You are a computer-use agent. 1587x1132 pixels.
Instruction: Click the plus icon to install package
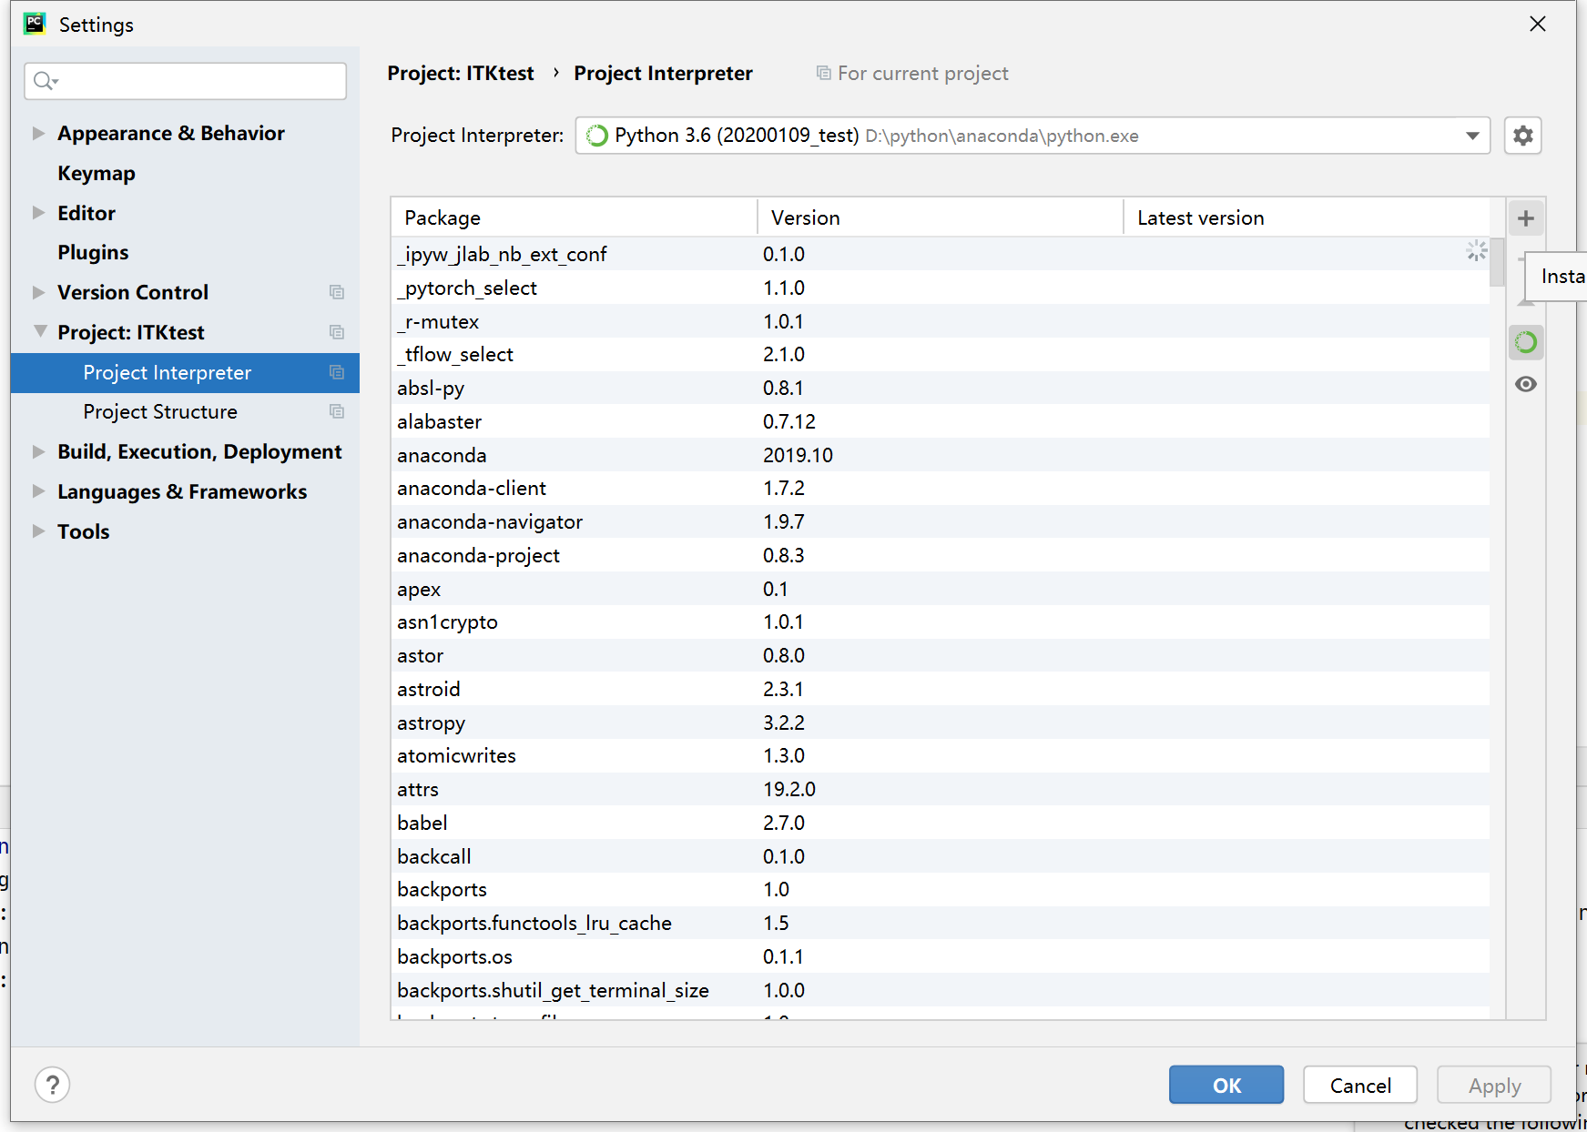(1526, 218)
